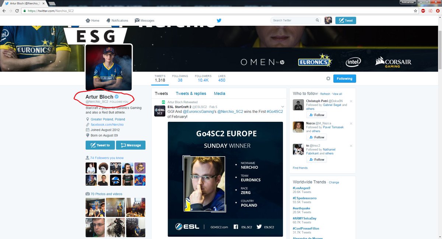Open 70 Photos and videos link
This screenshot has height=239, width=442.
click(x=106, y=194)
